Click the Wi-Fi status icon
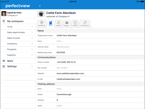 coord(8,2)
